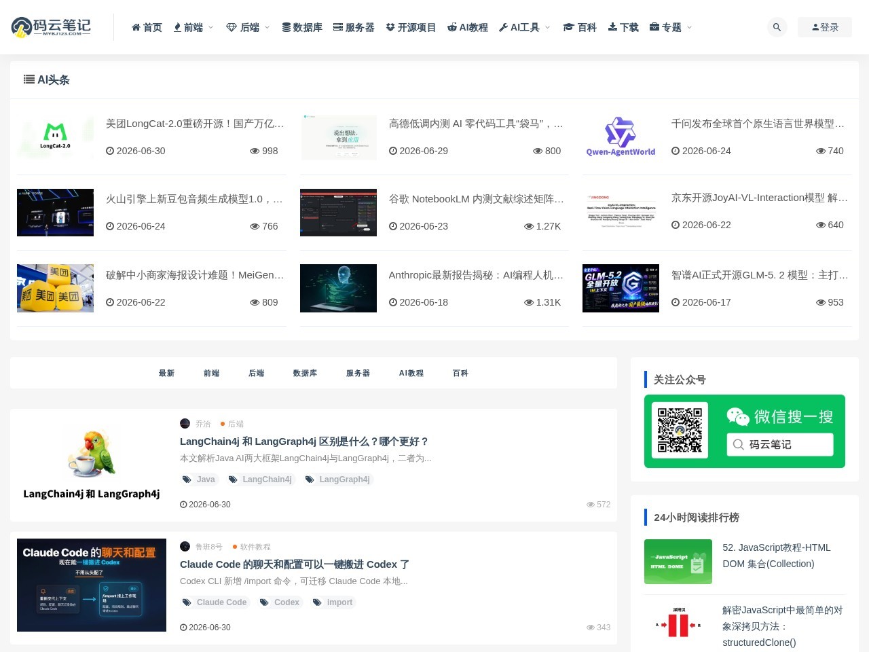Open post LangChain4j 和 LangGraph4j 区别是什么

point(304,441)
